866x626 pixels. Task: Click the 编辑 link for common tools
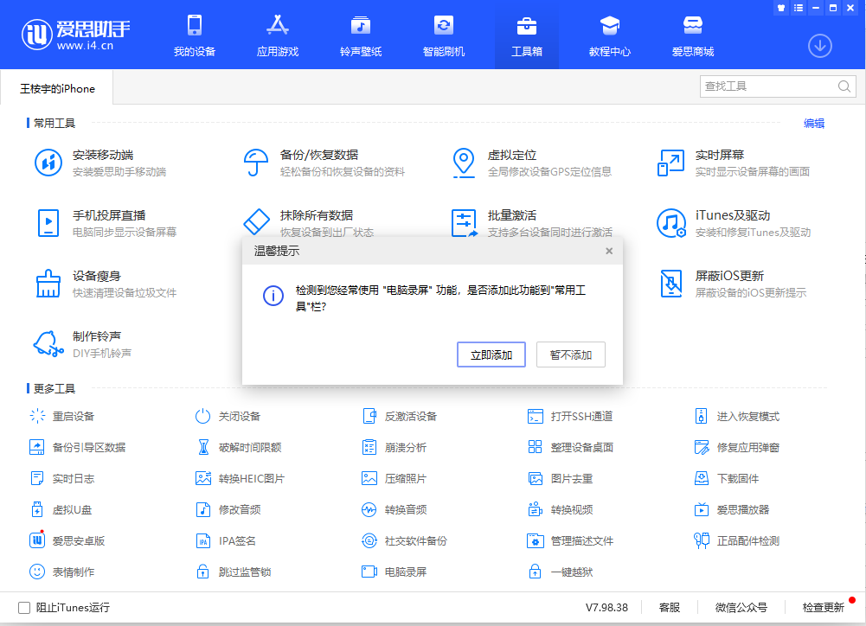pyautogui.click(x=813, y=124)
